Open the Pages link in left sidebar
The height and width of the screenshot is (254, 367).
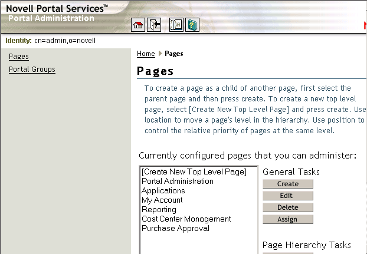[19, 57]
